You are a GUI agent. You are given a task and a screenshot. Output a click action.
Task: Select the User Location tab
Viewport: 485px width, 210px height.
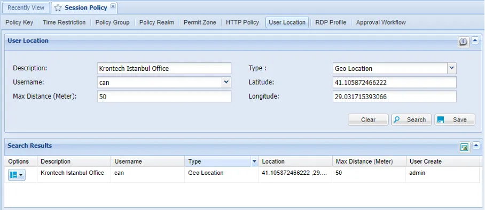click(x=287, y=22)
